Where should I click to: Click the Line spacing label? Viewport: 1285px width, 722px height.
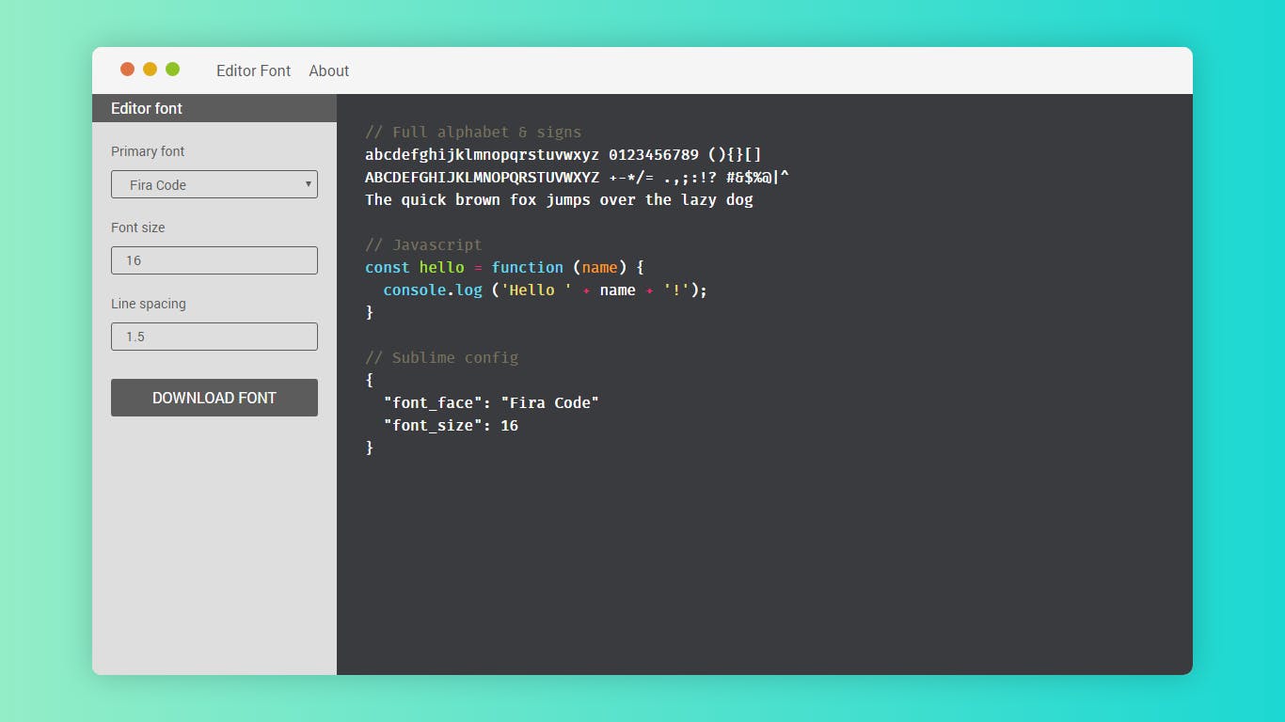pos(149,304)
